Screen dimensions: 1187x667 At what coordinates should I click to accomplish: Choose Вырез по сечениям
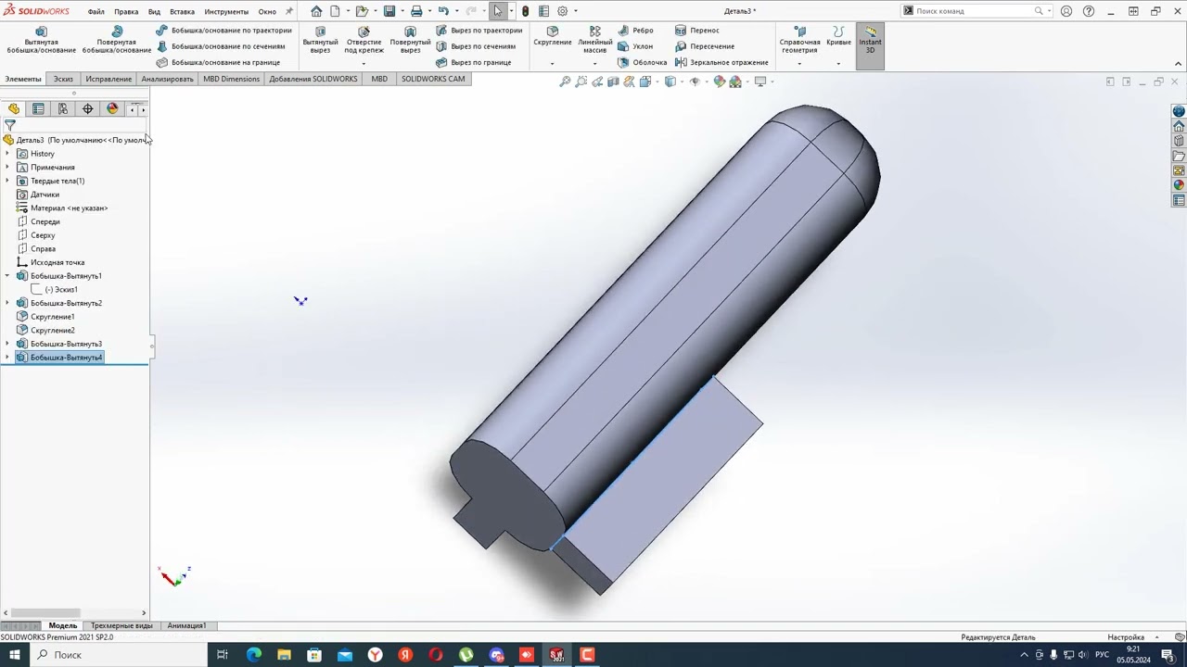tap(476, 46)
